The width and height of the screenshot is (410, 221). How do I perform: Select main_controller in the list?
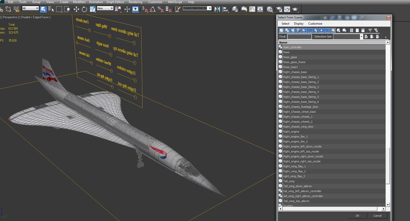point(332,47)
